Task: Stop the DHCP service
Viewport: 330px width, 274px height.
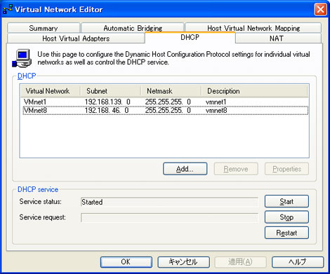Action: point(286,217)
